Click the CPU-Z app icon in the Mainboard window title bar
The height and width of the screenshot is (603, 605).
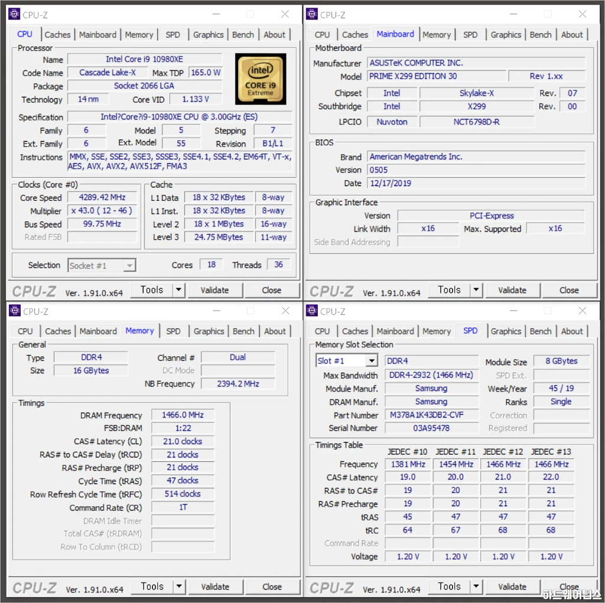pyautogui.click(x=312, y=14)
